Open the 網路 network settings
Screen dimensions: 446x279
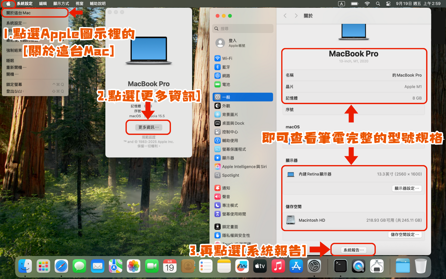pos(226,76)
